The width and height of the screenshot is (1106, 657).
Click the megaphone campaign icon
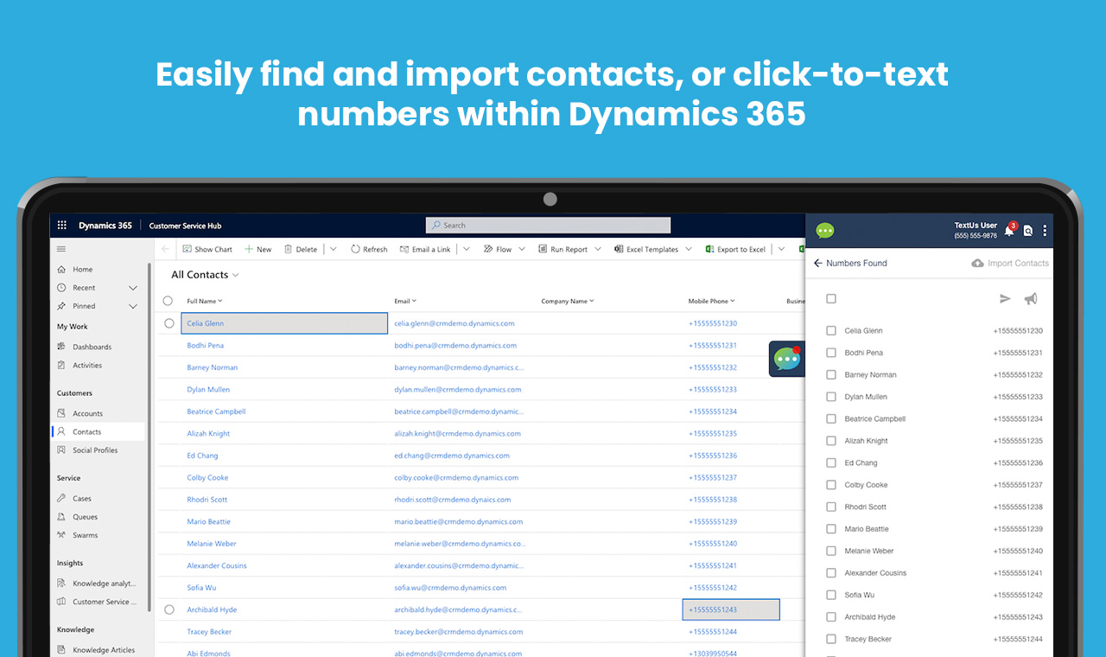tap(1031, 299)
